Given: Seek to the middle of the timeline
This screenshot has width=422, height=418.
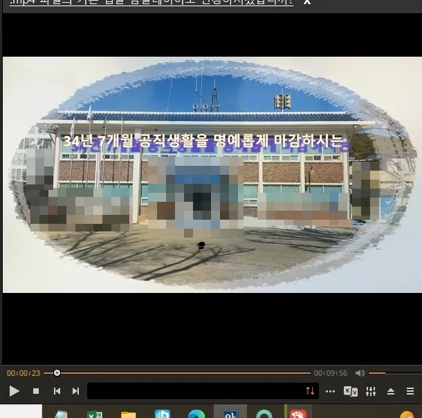Looking at the screenshot, I should [177, 373].
